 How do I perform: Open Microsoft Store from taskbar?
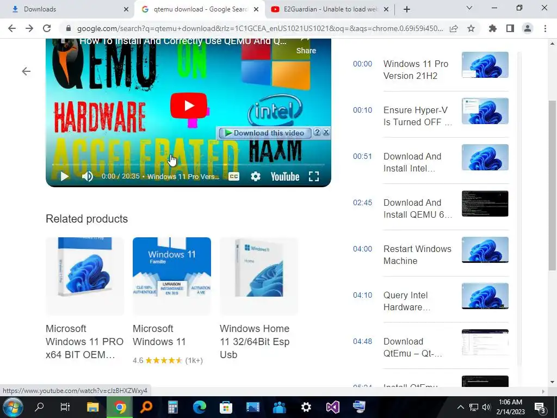(226, 407)
